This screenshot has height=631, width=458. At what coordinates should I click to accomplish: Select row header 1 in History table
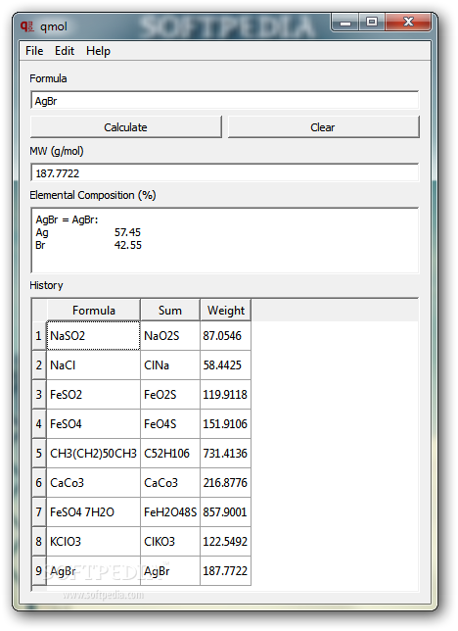click(39, 336)
